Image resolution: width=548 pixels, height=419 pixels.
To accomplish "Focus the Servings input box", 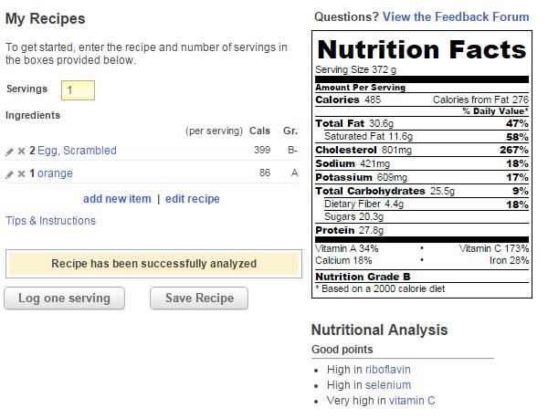I will (78, 90).
